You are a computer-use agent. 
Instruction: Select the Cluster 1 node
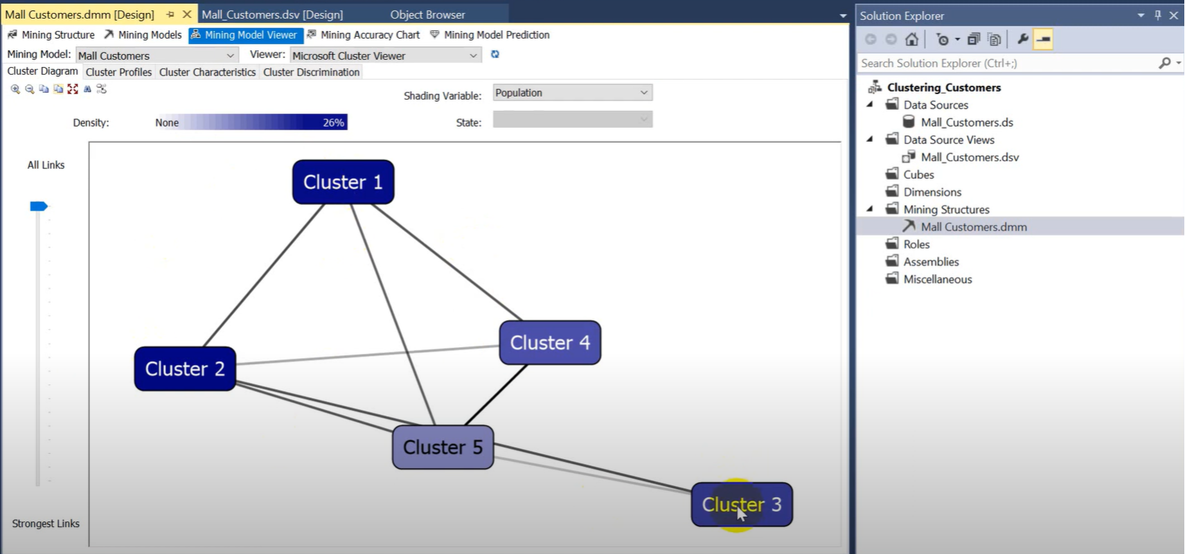tap(343, 182)
